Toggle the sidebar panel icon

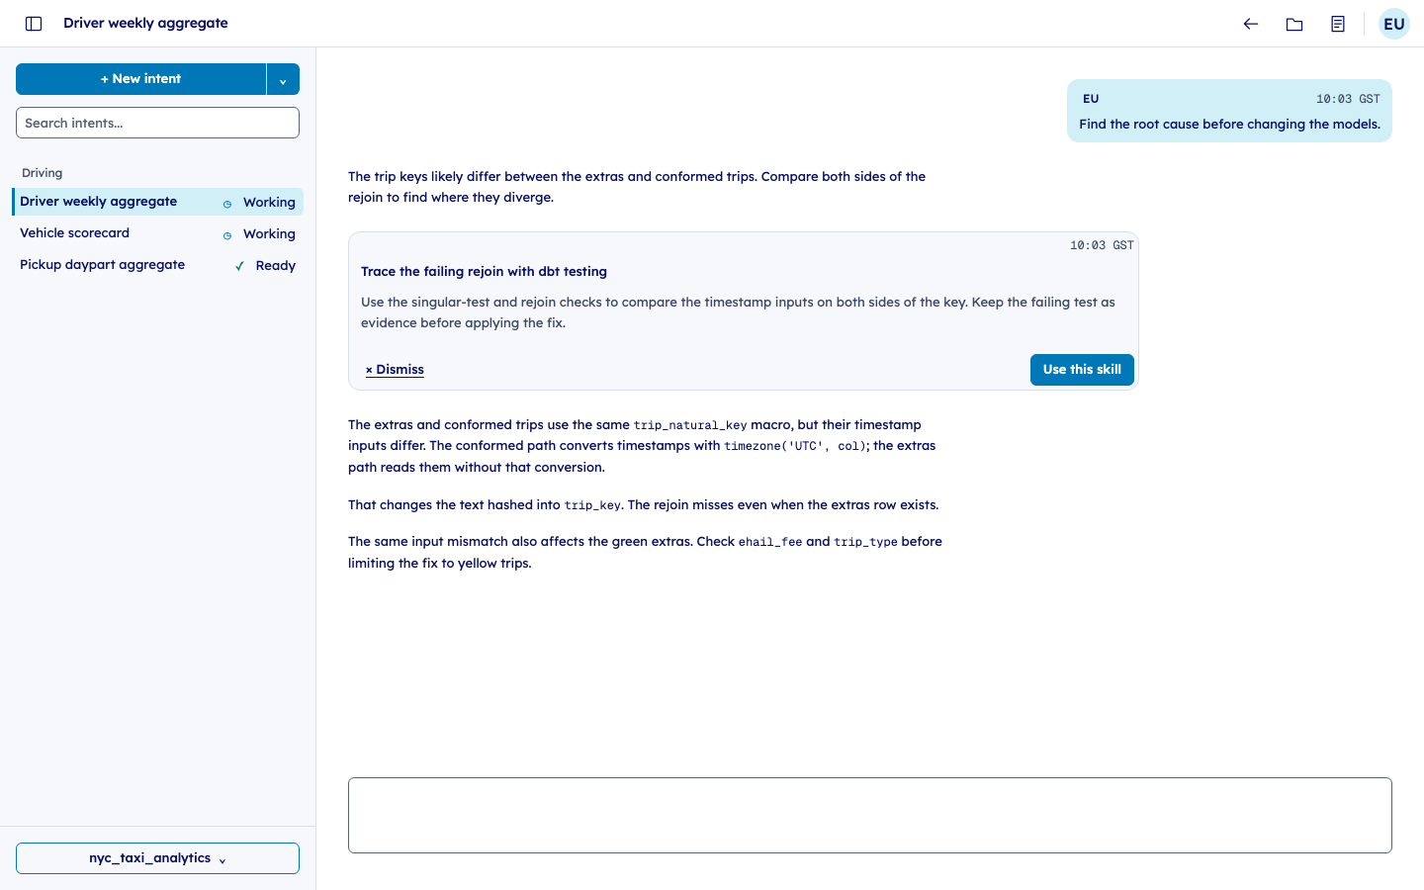pos(34,24)
